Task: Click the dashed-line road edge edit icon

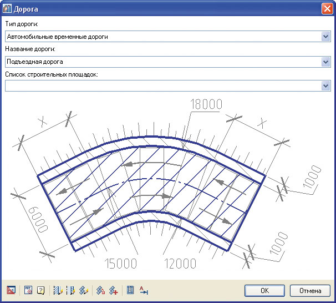Action: pyautogui.click(x=71, y=290)
